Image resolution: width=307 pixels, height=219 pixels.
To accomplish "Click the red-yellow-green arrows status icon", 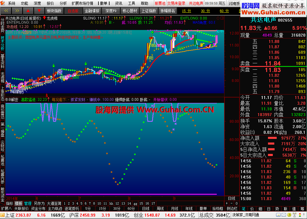I will [301, 215].
